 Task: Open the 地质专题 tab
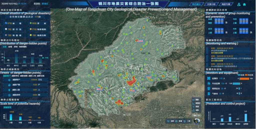tap(225, 4)
